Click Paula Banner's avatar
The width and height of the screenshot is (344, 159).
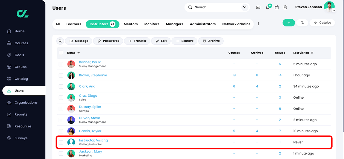pyautogui.click(x=71, y=64)
